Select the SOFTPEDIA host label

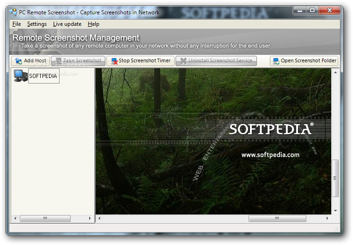click(x=44, y=76)
